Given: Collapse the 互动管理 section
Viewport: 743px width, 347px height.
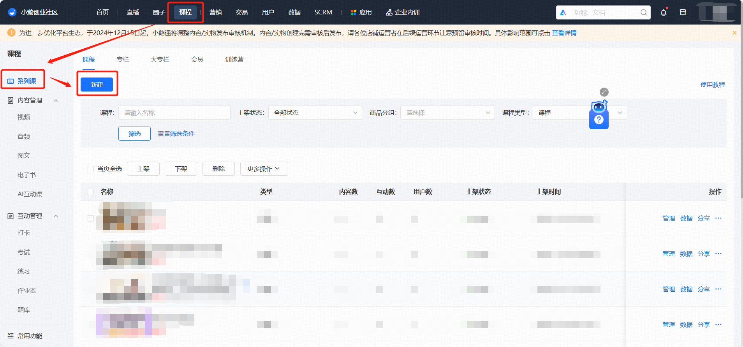Looking at the screenshot, I should [56, 216].
